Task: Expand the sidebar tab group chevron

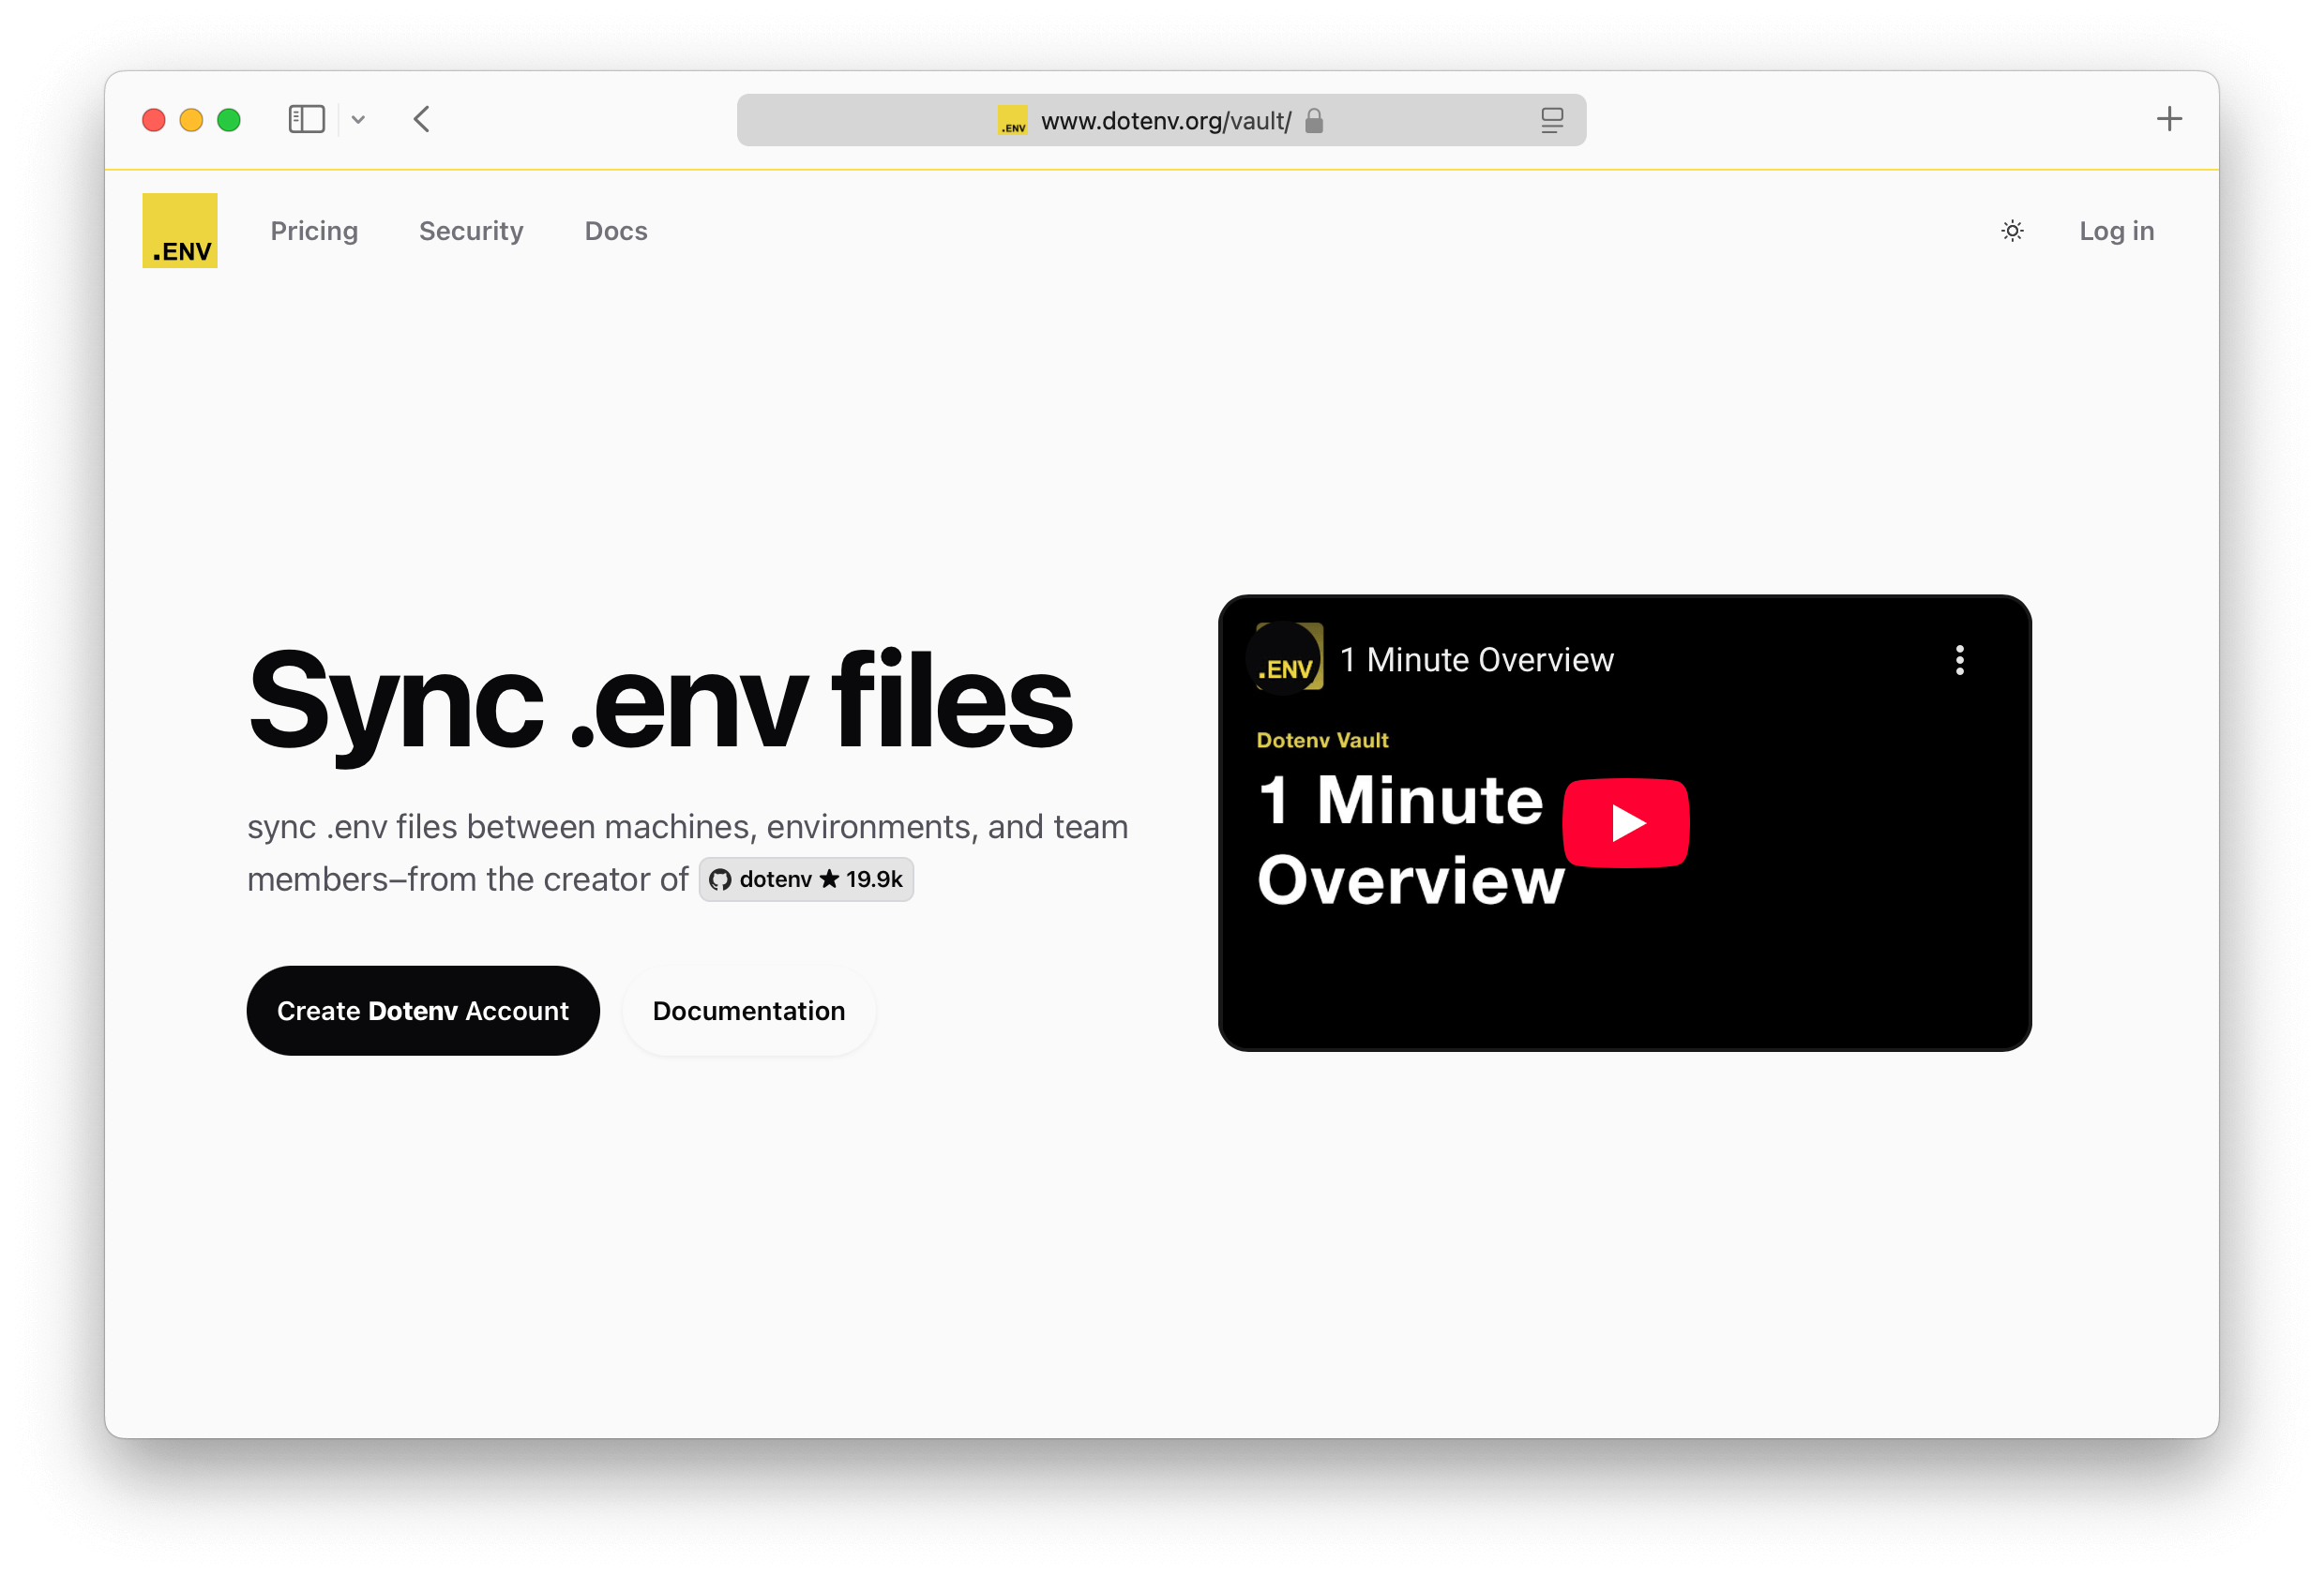Action: [358, 120]
